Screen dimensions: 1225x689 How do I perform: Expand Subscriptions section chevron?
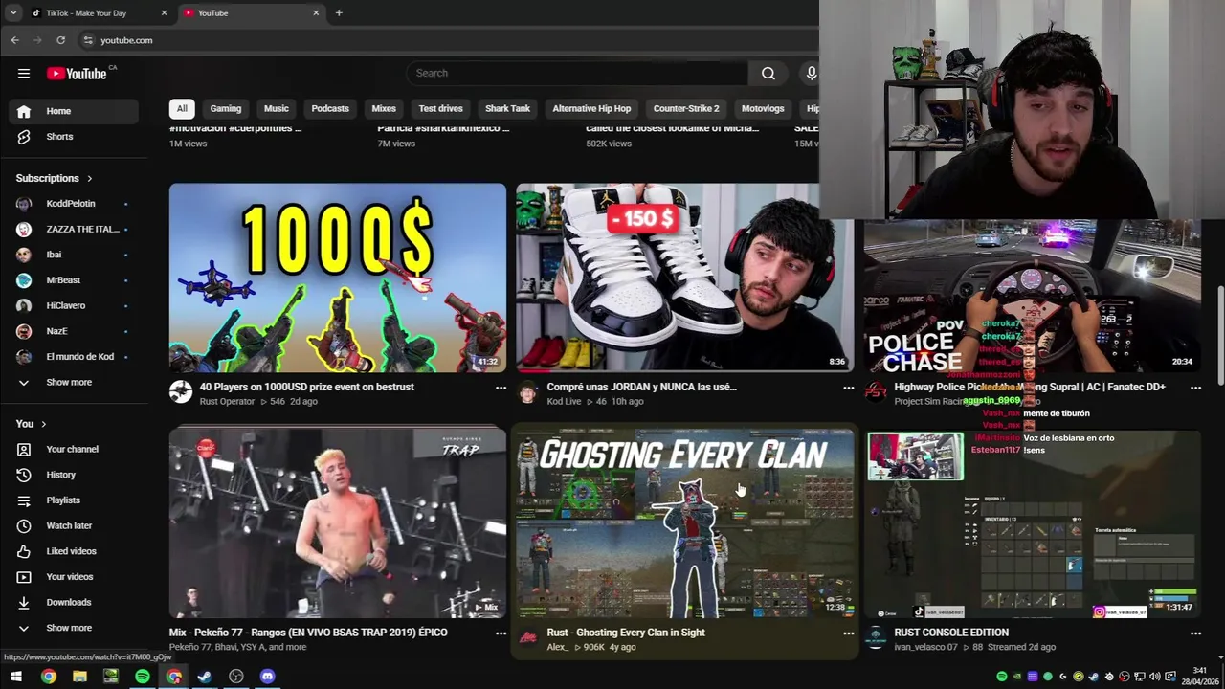(x=90, y=179)
